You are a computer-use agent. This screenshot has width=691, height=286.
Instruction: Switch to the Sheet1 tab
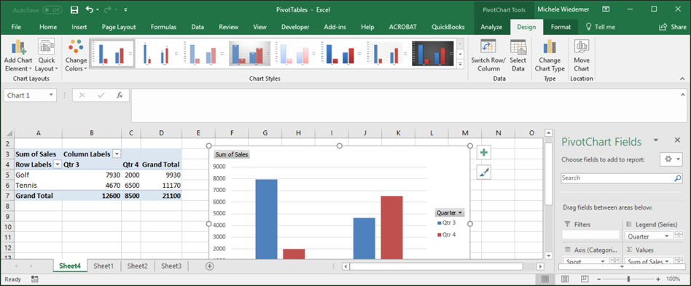pyautogui.click(x=104, y=266)
